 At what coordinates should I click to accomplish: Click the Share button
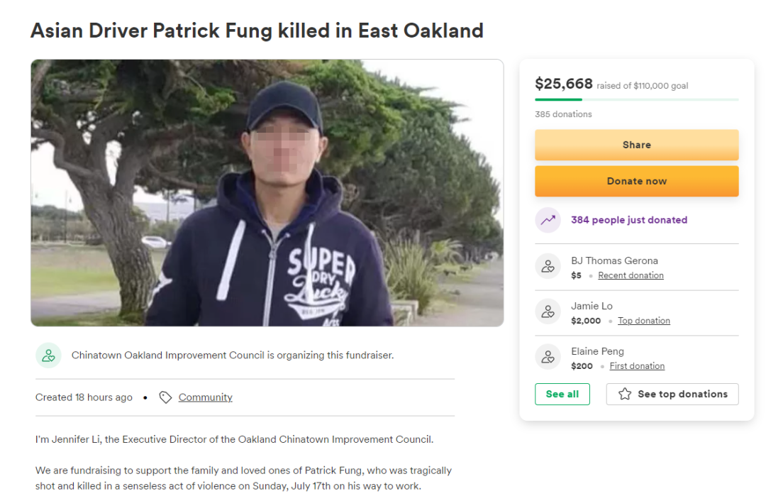(636, 145)
